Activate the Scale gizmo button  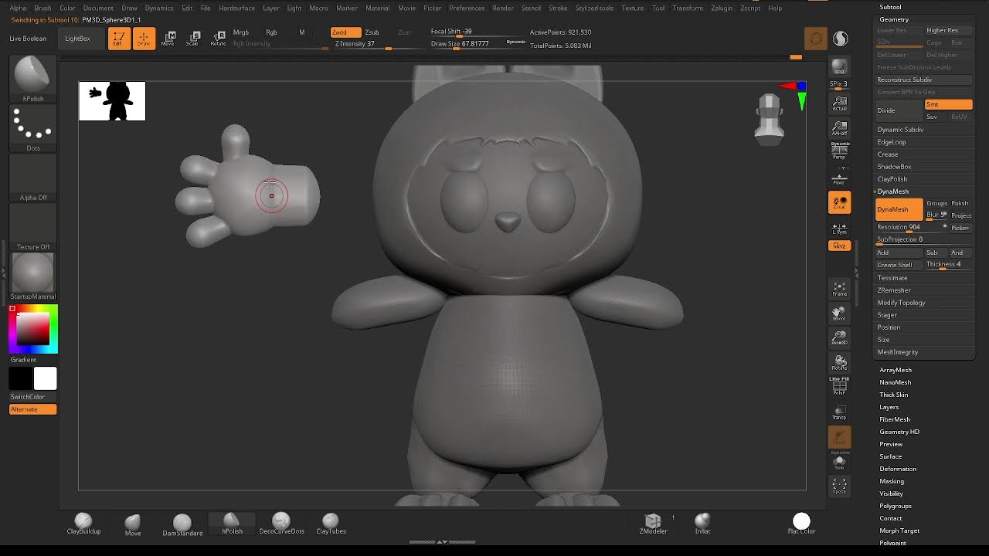pyautogui.click(x=193, y=38)
